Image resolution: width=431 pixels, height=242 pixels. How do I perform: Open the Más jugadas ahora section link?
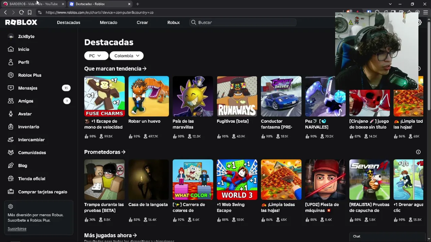point(110,235)
